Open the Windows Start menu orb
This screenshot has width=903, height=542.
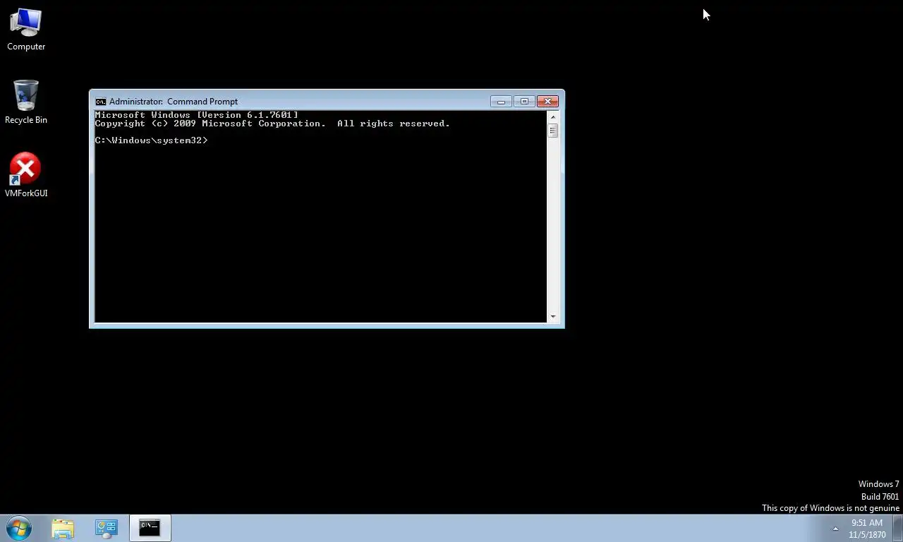point(18,528)
